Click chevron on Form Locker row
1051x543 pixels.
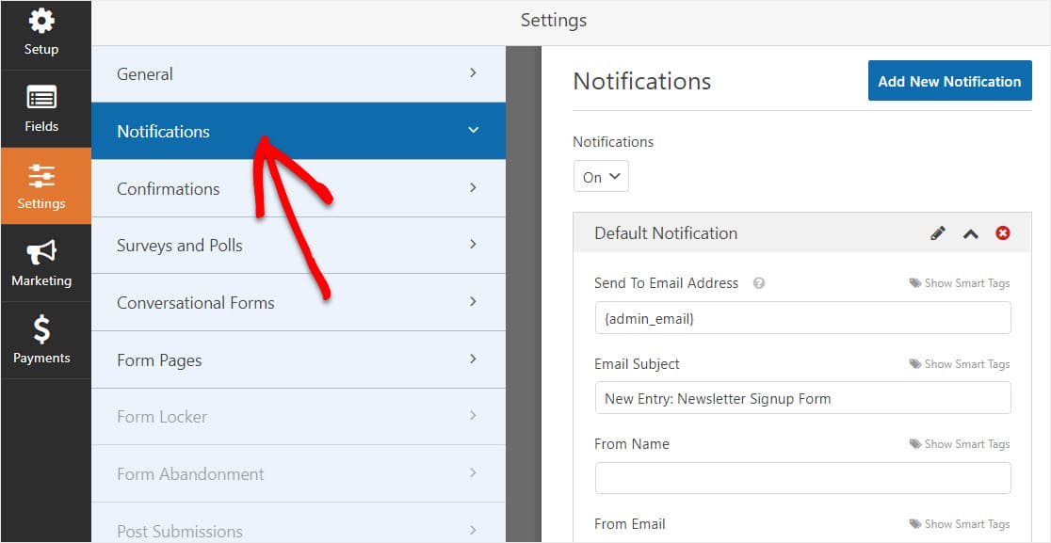pos(473,415)
